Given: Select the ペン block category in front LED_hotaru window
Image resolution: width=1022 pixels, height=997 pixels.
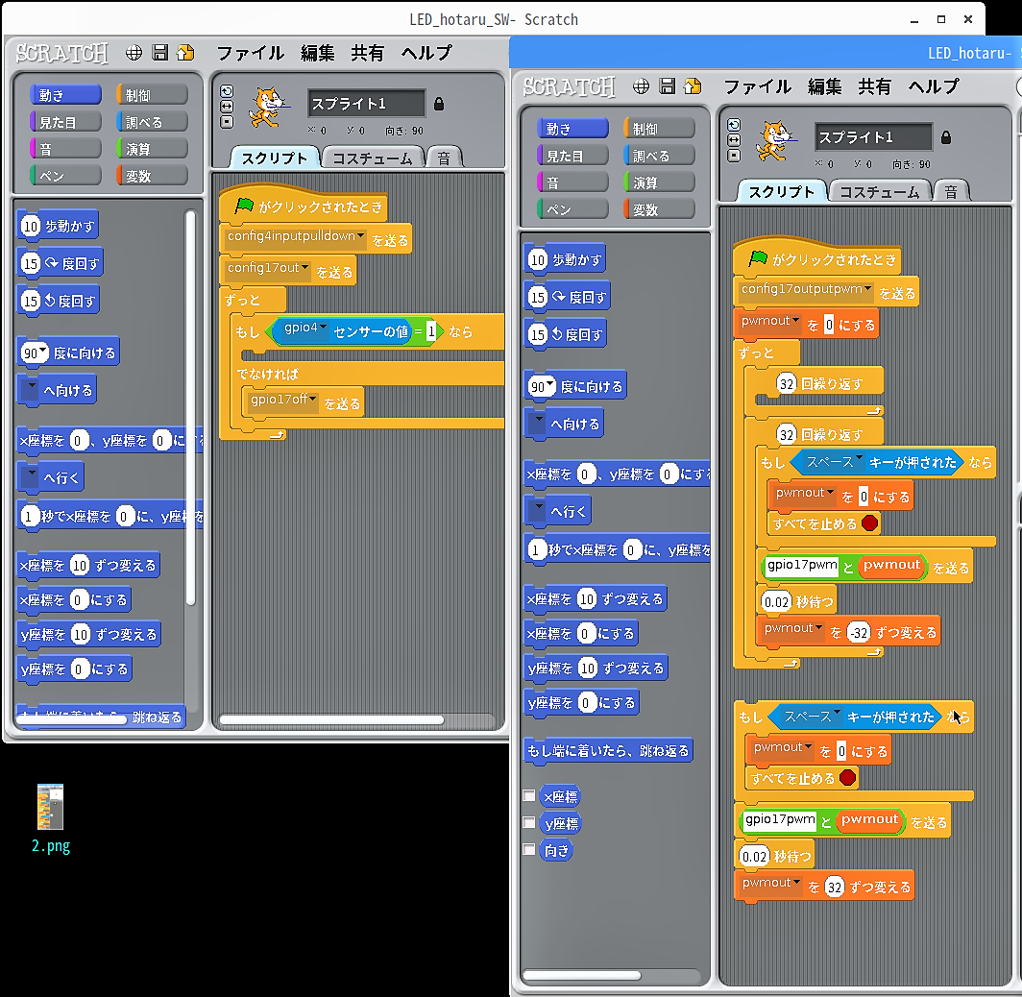Looking at the screenshot, I should pyautogui.click(x=572, y=209).
